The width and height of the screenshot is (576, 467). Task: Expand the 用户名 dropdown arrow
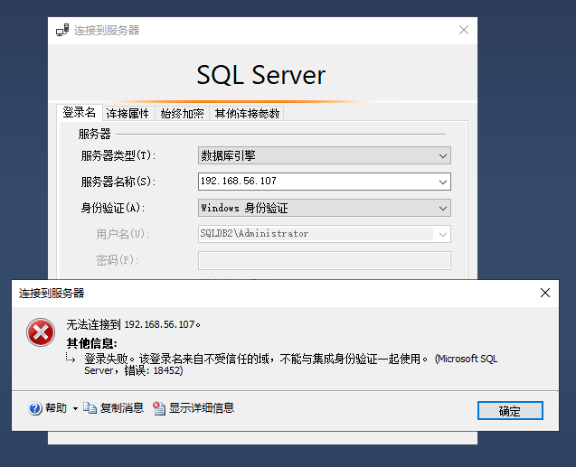click(443, 235)
